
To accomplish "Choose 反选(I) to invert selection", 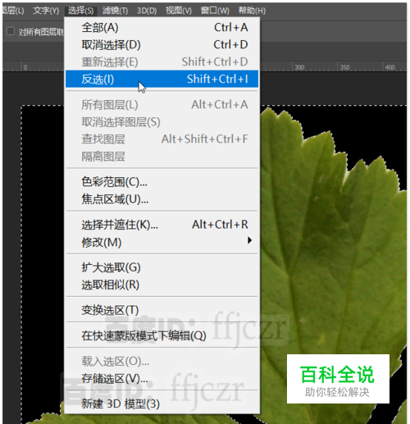I will pyautogui.click(x=162, y=79).
